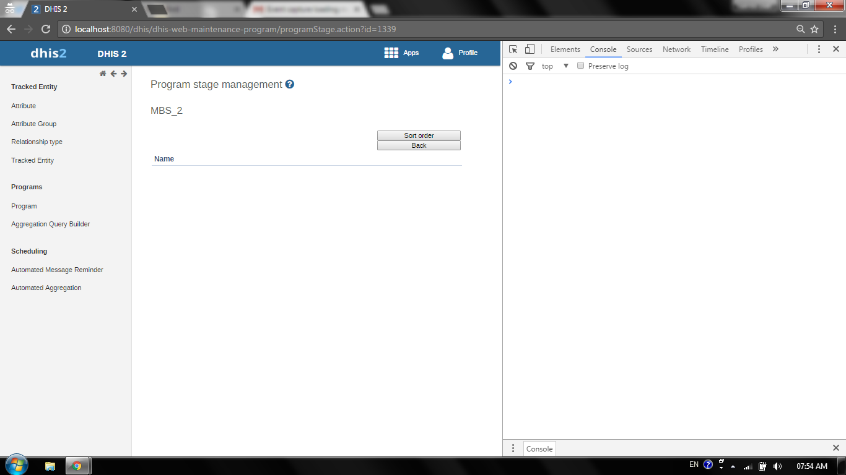Open the Timeline tab

point(715,49)
